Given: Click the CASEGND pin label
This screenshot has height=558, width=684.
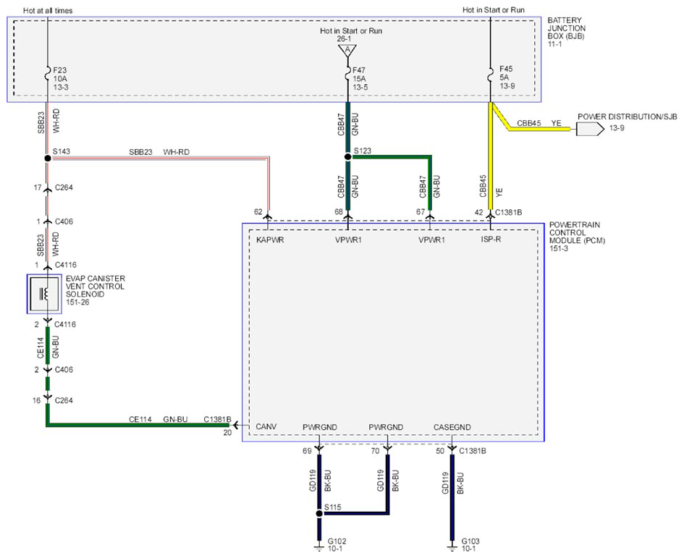Looking at the screenshot, I should coord(452,428).
